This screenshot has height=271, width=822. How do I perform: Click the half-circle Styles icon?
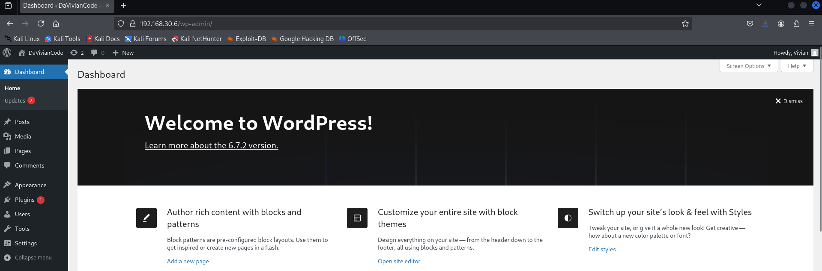[568, 218]
